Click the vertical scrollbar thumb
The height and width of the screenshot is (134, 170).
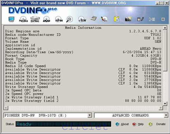point(165,50)
